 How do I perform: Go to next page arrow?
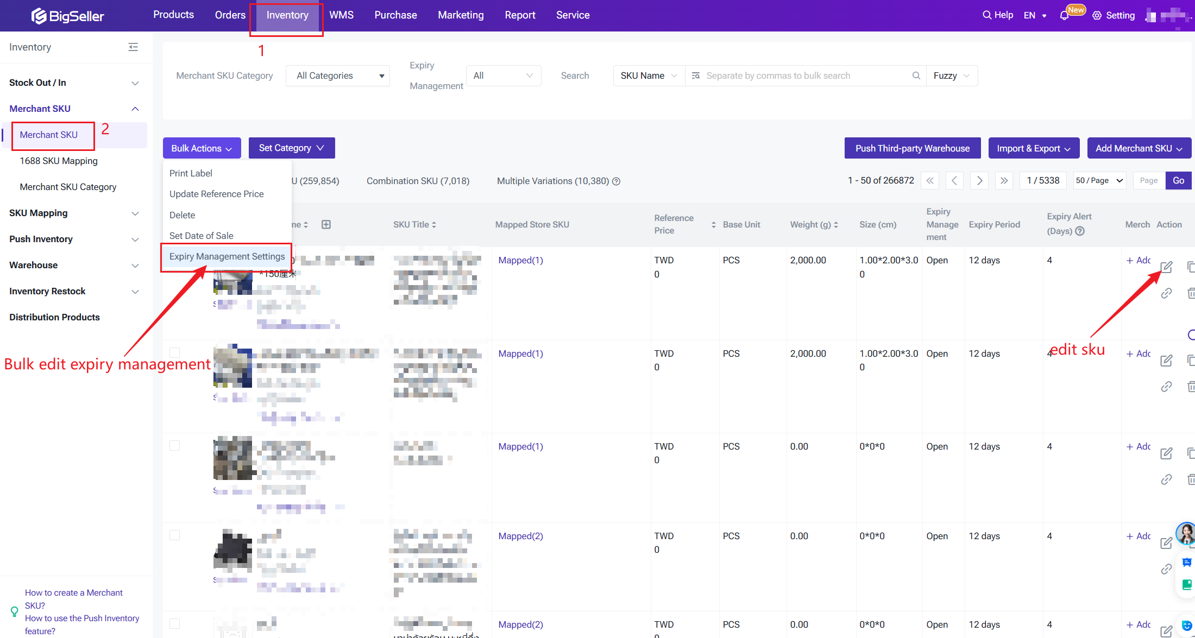[979, 180]
